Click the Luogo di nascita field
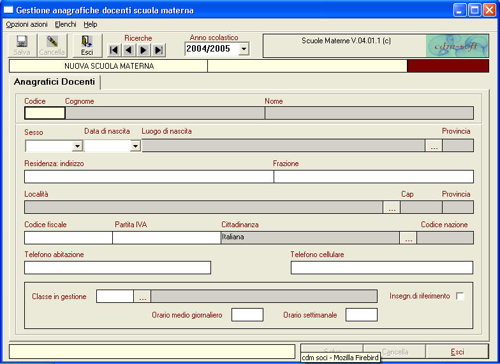The height and width of the screenshot is (364, 500). tap(283, 145)
